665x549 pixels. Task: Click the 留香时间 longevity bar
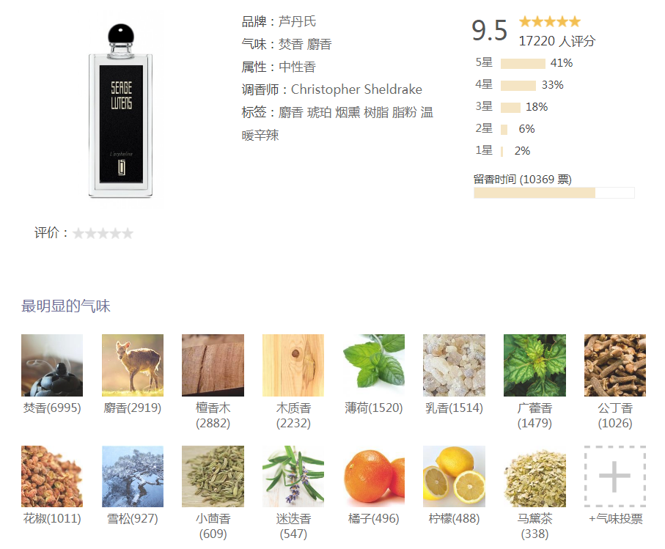(554, 193)
